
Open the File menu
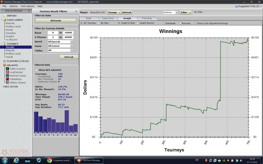pyautogui.click(x=5, y=6)
